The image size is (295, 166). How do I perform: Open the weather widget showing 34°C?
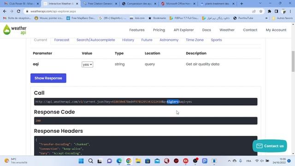coord(16,161)
